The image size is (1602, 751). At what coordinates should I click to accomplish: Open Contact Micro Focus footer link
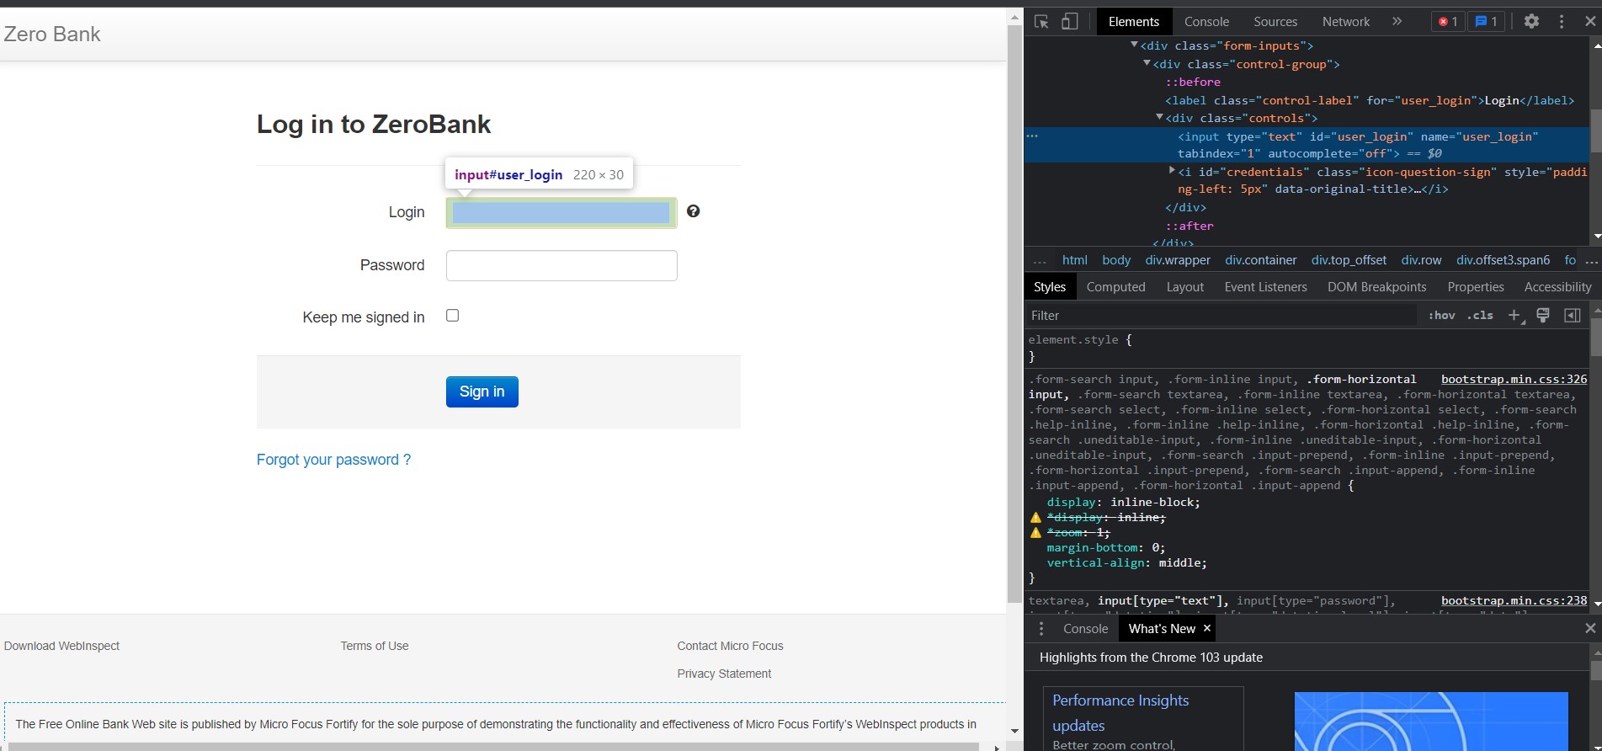pos(730,646)
